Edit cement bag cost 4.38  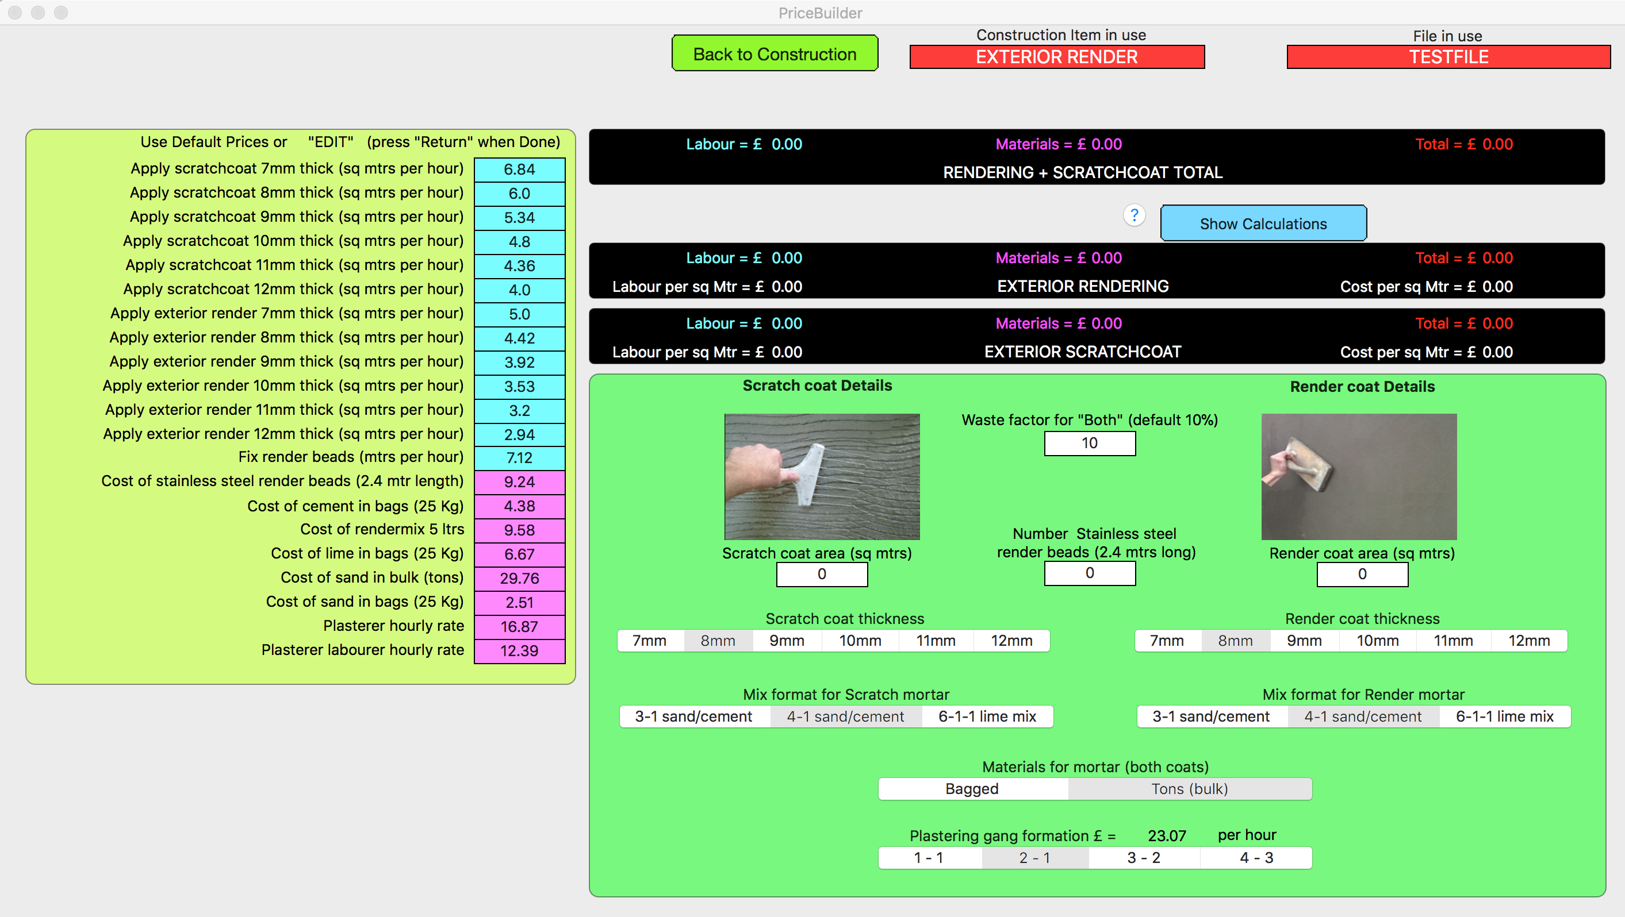[x=519, y=506]
